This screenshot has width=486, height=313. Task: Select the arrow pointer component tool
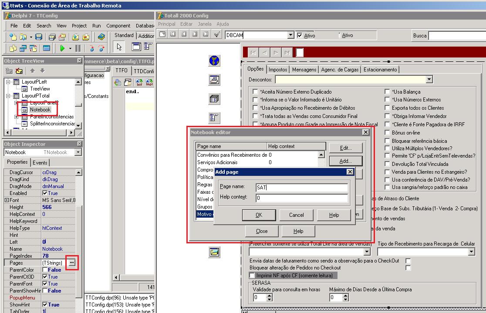[x=119, y=47]
